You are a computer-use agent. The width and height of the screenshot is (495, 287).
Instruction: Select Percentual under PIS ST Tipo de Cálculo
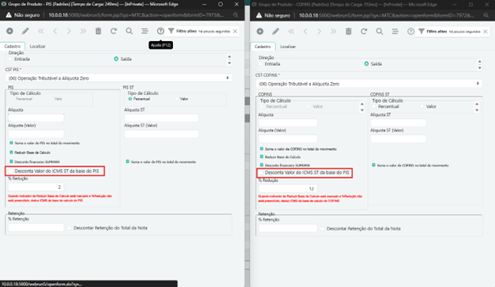(130, 99)
